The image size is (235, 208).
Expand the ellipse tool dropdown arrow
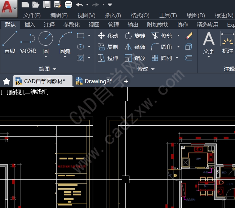click(x=89, y=47)
